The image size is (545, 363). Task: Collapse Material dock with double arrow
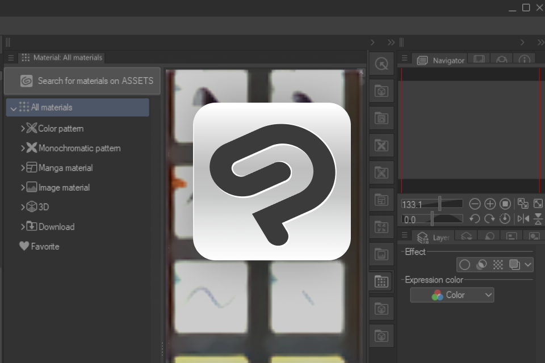pyautogui.click(x=391, y=43)
